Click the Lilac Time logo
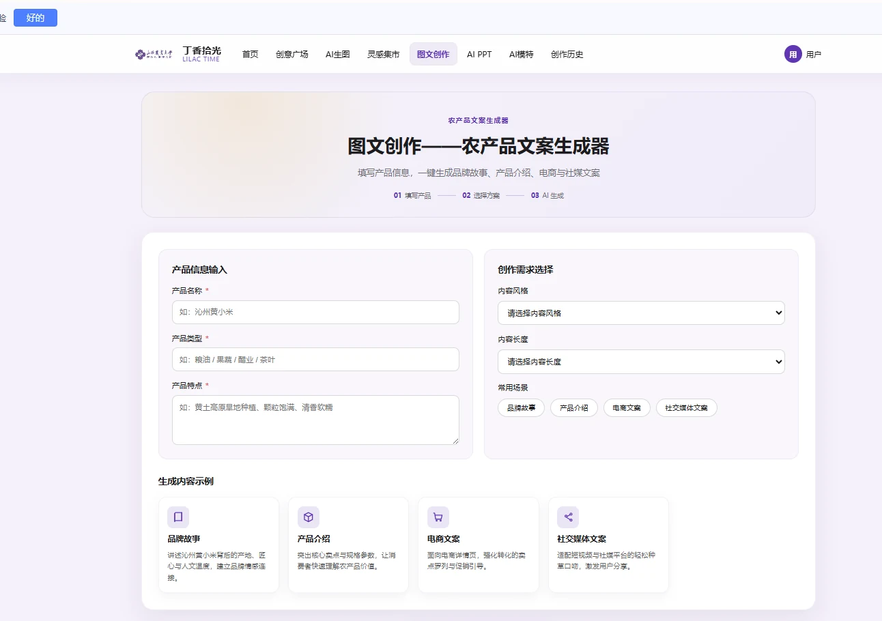This screenshot has height=621, width=882. point(178,54)
